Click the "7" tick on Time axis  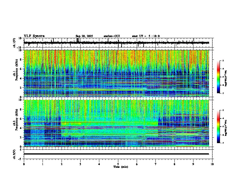[x=156, y=164]
